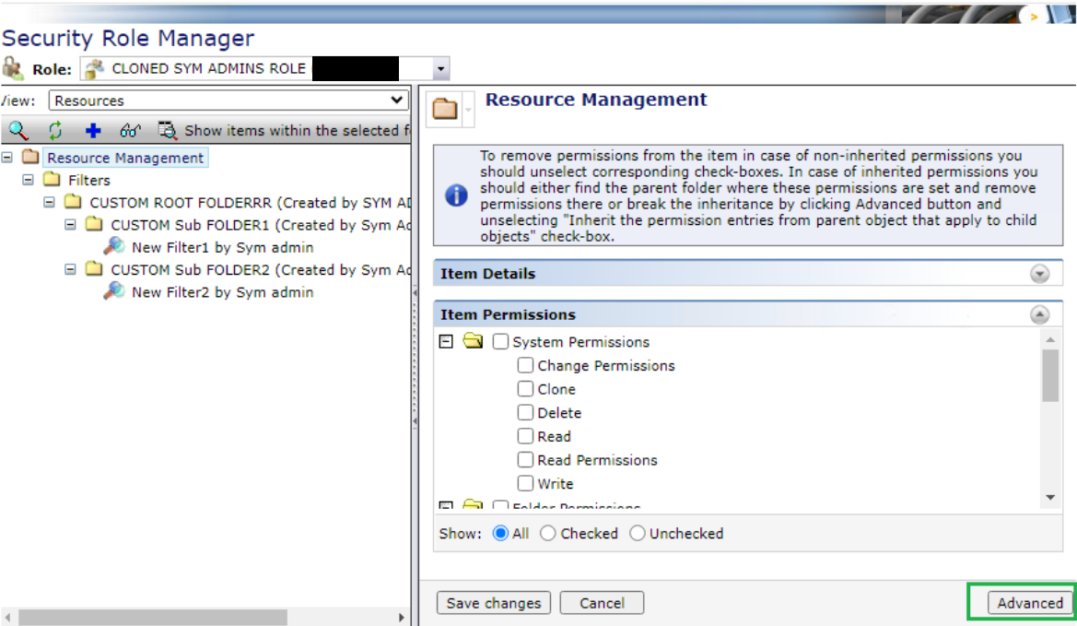The image size is (1077, 626).
Task: Enable the Change Permissions checkbox
Action: coord(525,365)
